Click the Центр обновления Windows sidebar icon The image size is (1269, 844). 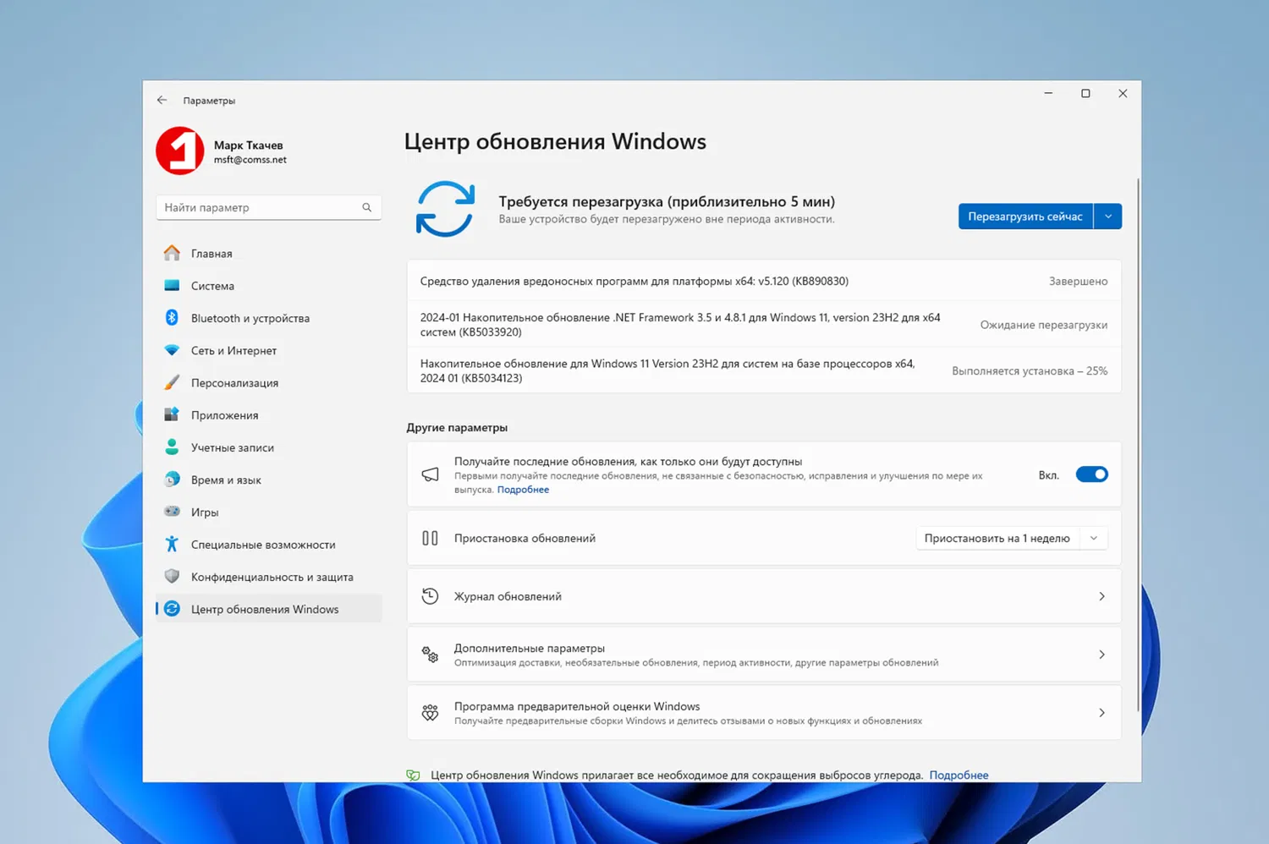tap(172, 609)
